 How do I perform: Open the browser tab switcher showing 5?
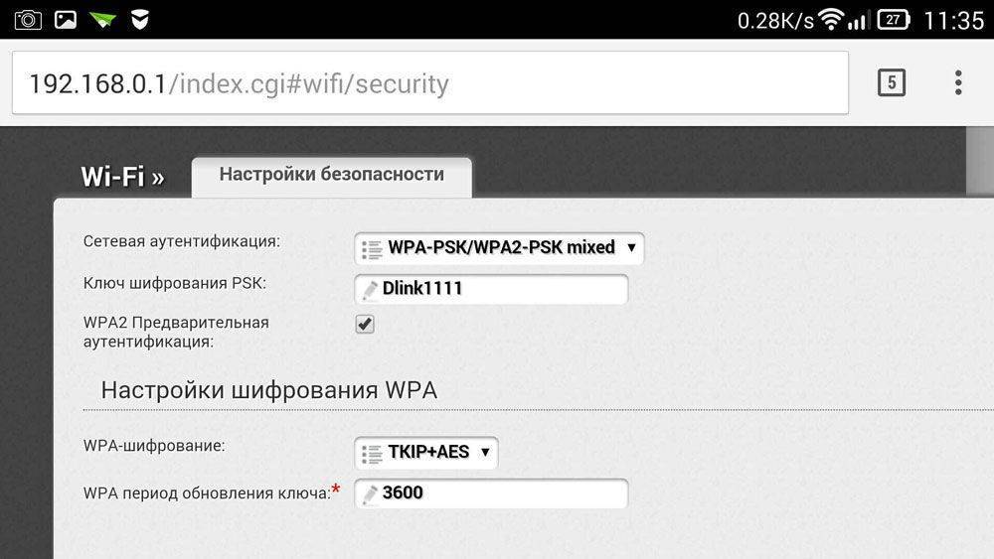[891, 82]
